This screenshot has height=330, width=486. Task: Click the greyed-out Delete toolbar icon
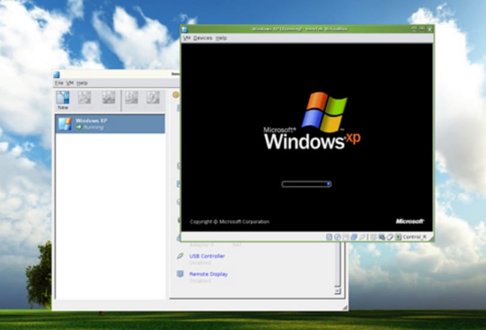pyautogui.click(x=109, y=98)
